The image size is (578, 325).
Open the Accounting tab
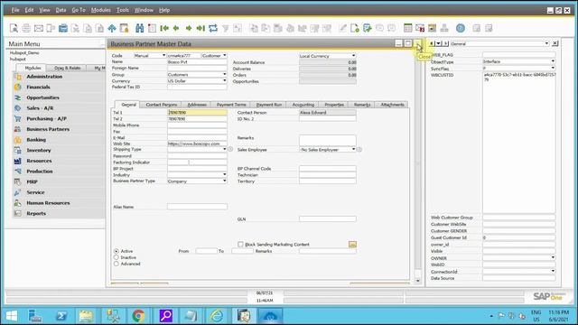[303, 105]
